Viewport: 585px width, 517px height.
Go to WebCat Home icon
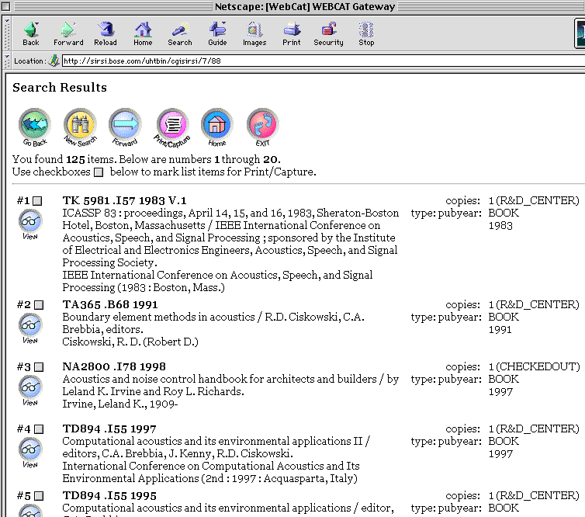pyautogui.click(x=216, y=125)
